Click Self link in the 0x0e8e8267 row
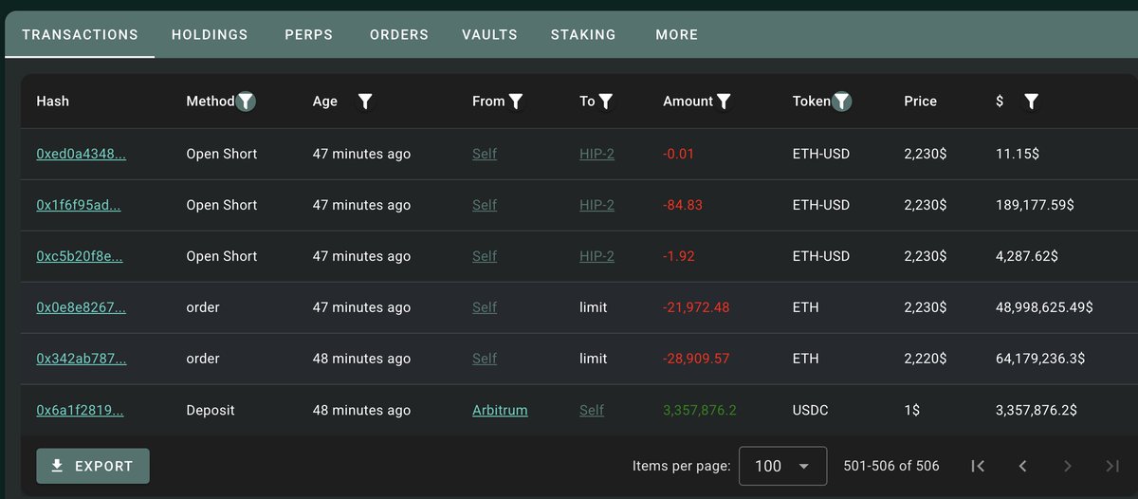 point(485,307)
